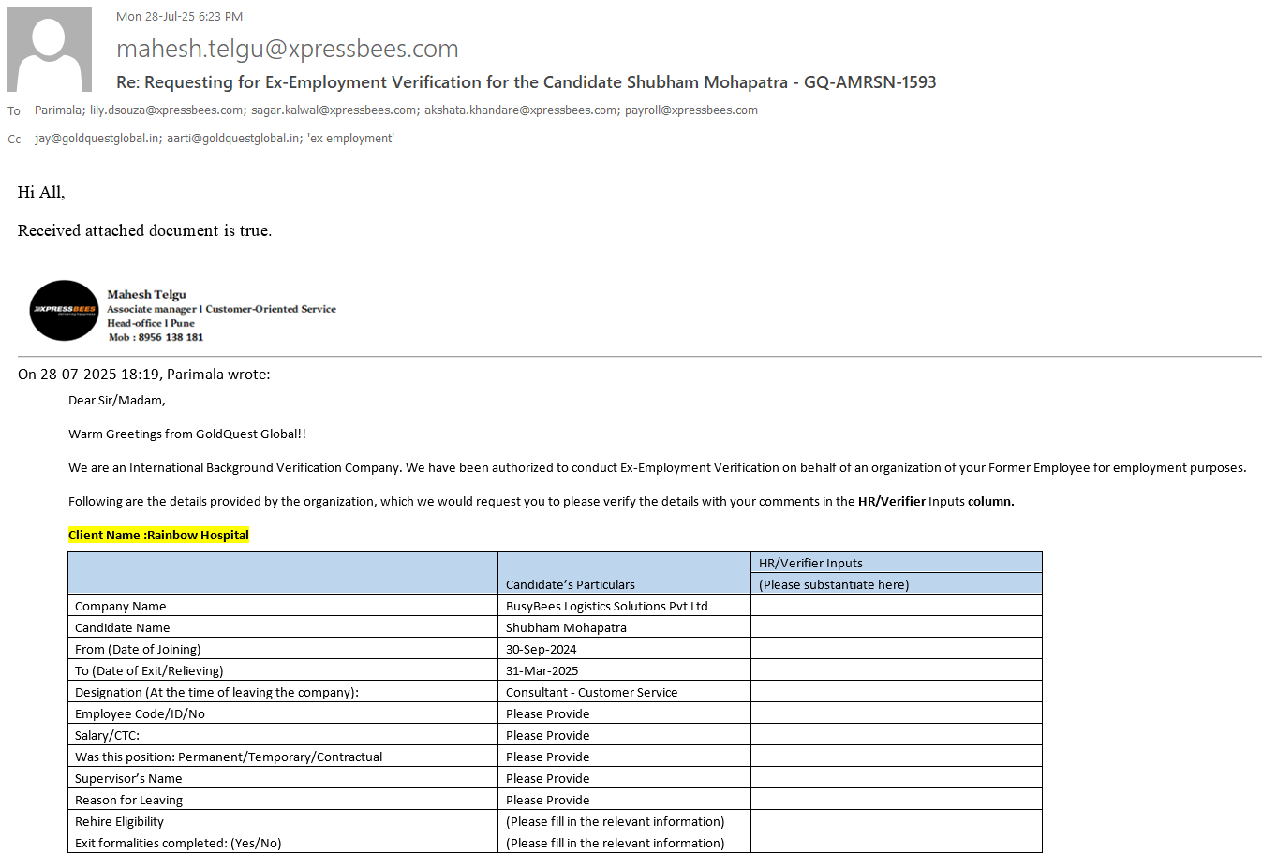The height and width of the screenshot is (853, 1262).
Task: Click recipient lily.dsouza@xpressbees.com
Action: [x=167, y=110]
